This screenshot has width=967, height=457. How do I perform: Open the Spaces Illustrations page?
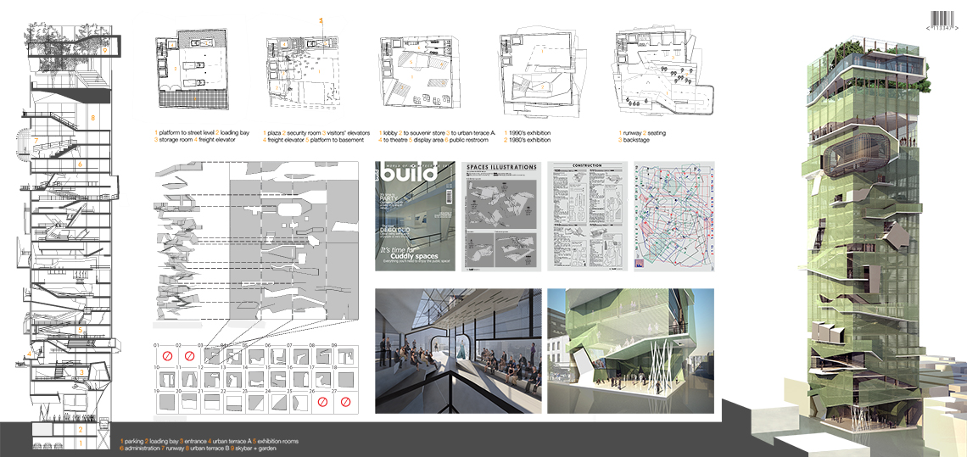coord(500,216)
